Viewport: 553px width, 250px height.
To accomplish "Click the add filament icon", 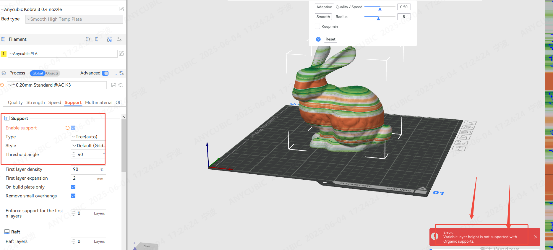I will 88,39.
